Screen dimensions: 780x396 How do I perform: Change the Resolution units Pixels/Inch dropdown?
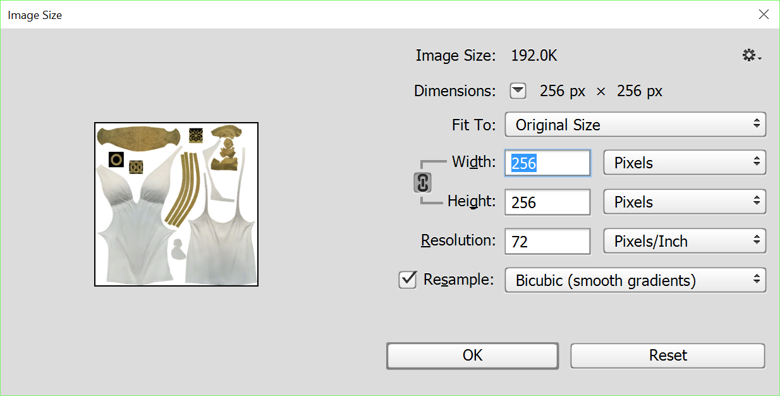point(685,242)
